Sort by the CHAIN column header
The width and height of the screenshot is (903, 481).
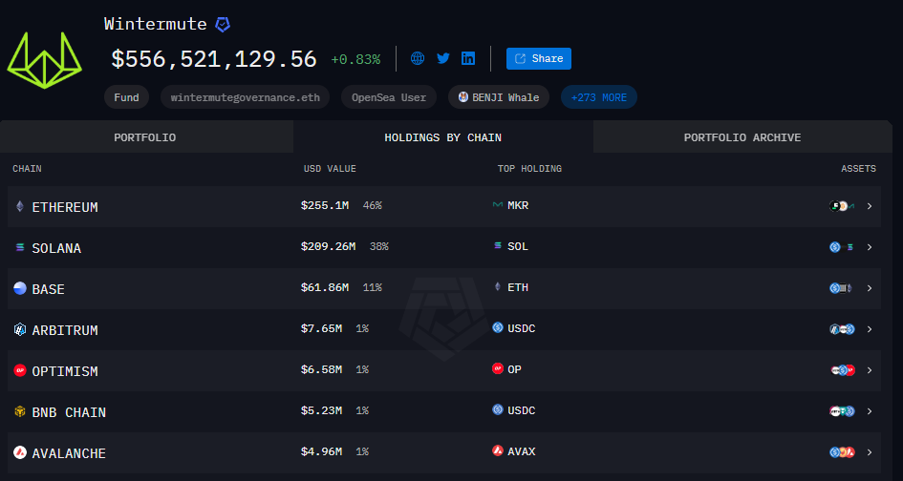(27, 169)
